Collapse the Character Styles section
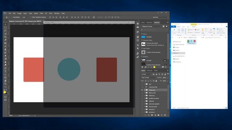Screen dimensions: 232x130 tap(142, 40)
